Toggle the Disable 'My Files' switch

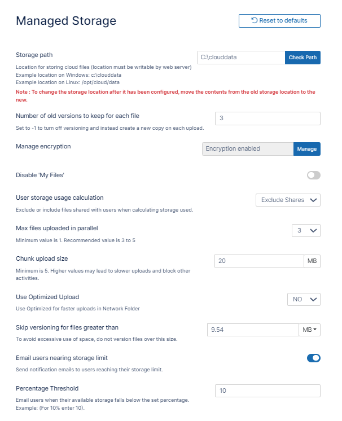[x=313, y=176]
